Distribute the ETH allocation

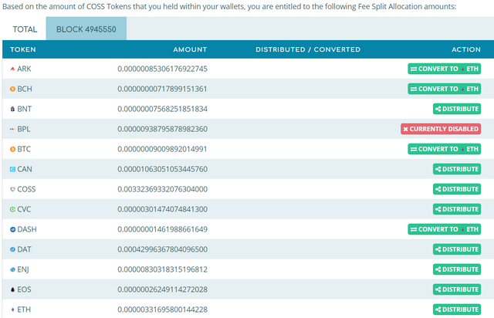pos(457,310)
